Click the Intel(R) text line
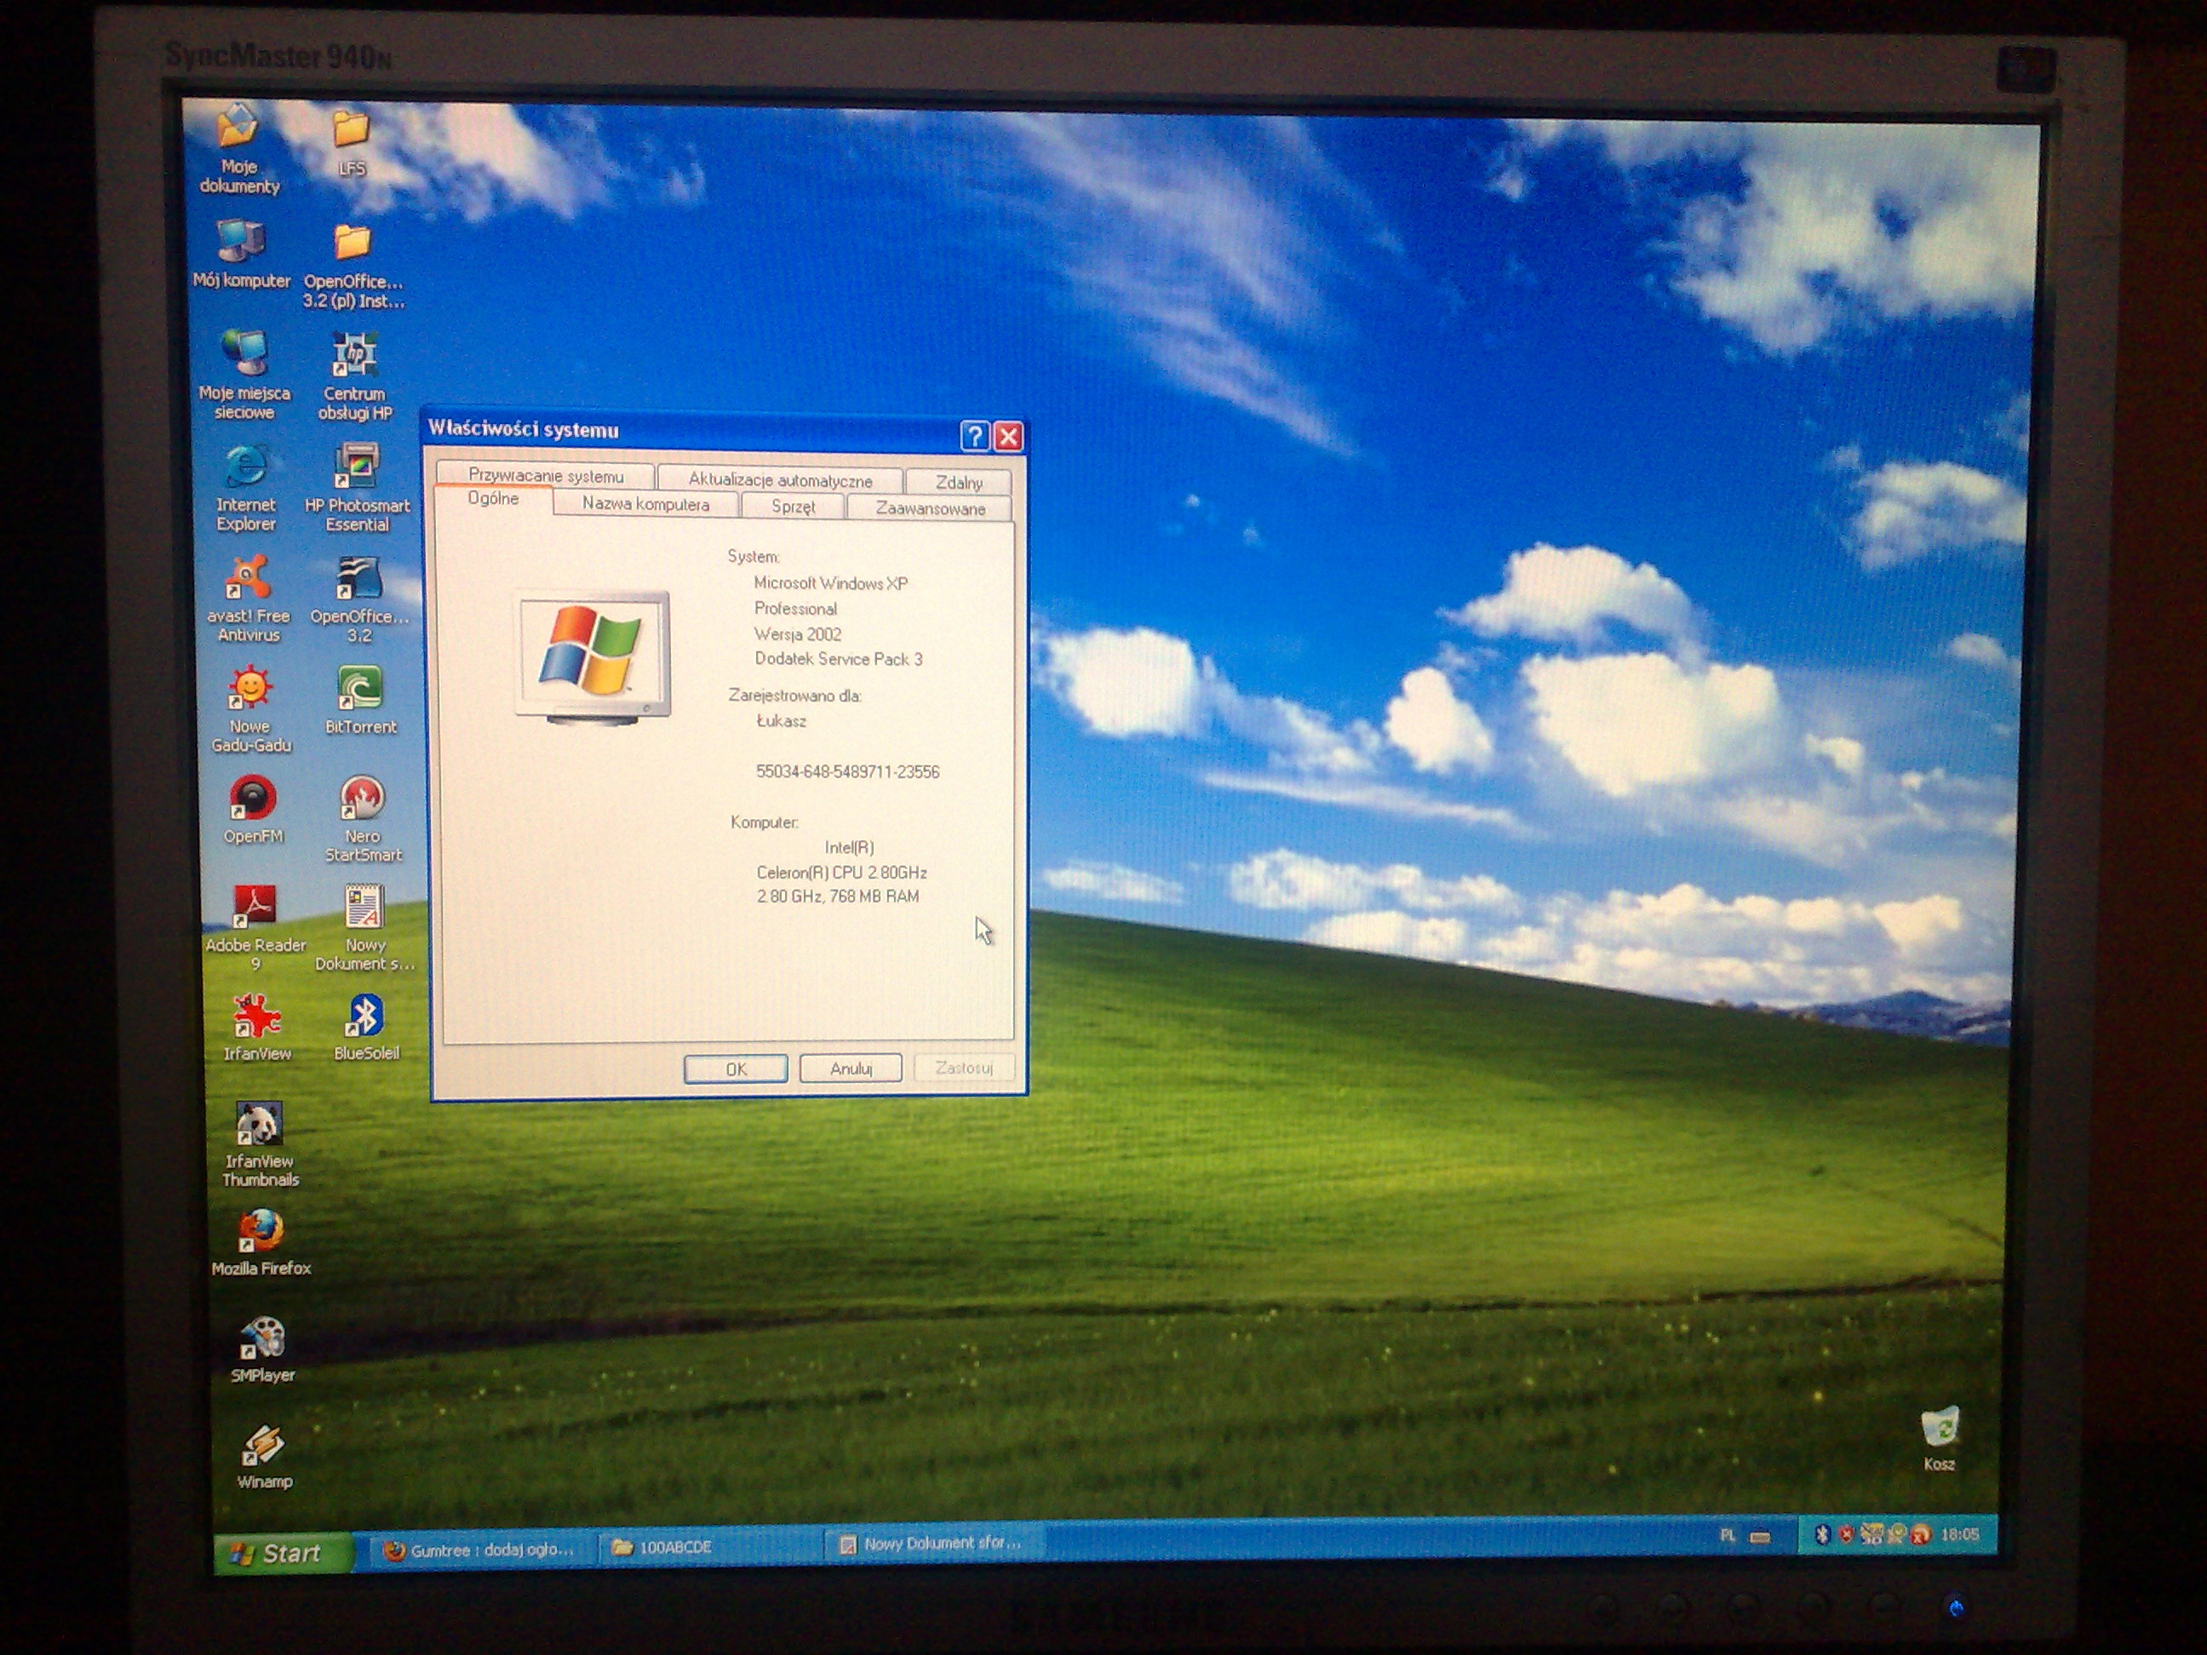This screenshot has width=2207, height=1655. [849, 848]
